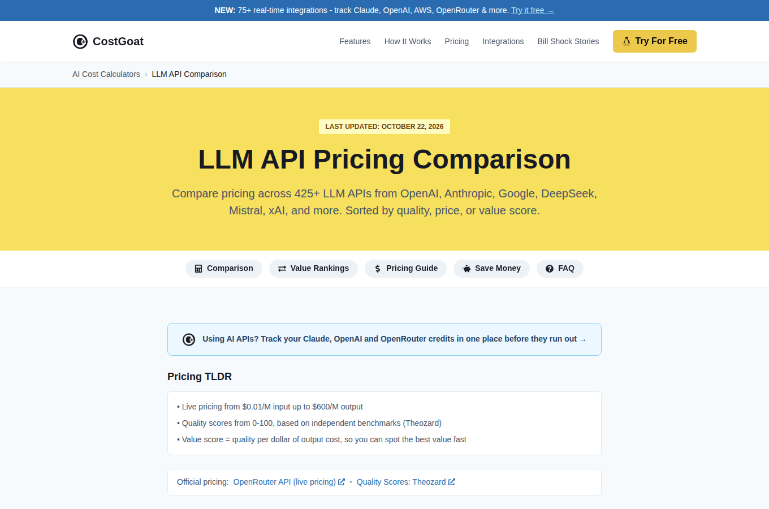This screenshot has width=769, height=509.
Task: Click external link icon after Theozard
Action: pyautogui.click(x=452, y=482)
